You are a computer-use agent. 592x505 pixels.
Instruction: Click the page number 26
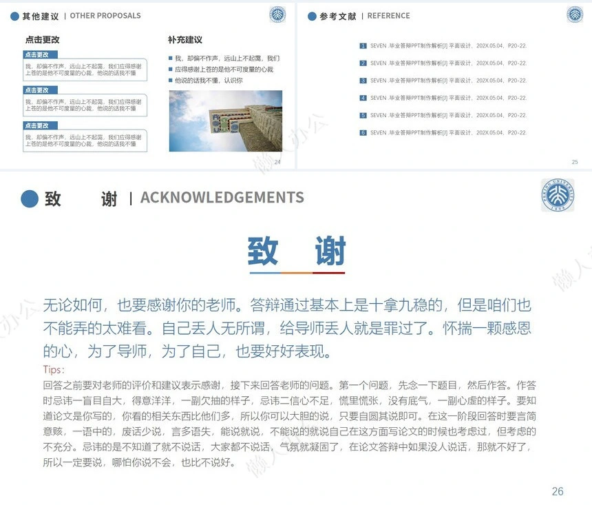coord(558,491)
